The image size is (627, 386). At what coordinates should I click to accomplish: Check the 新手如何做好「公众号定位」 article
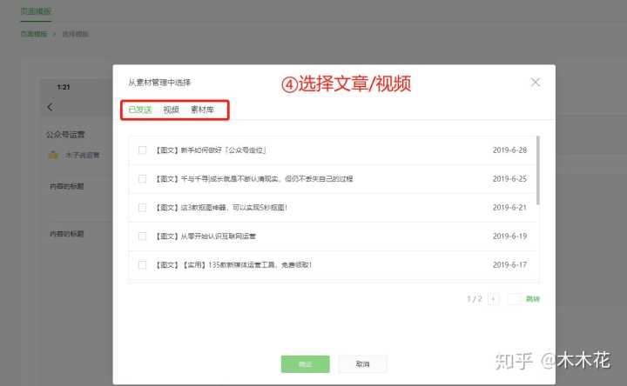pos(143,150)
